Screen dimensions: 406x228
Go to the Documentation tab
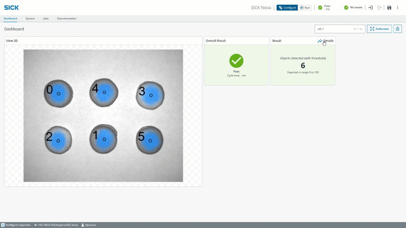[x=67, y=19]
